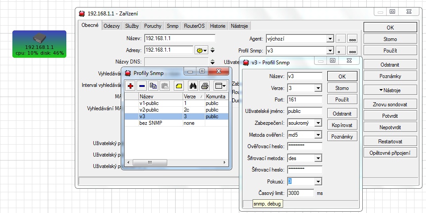Select the bez SNMP profile row
The image size is (426, 213).
click(x=177, y=123)
